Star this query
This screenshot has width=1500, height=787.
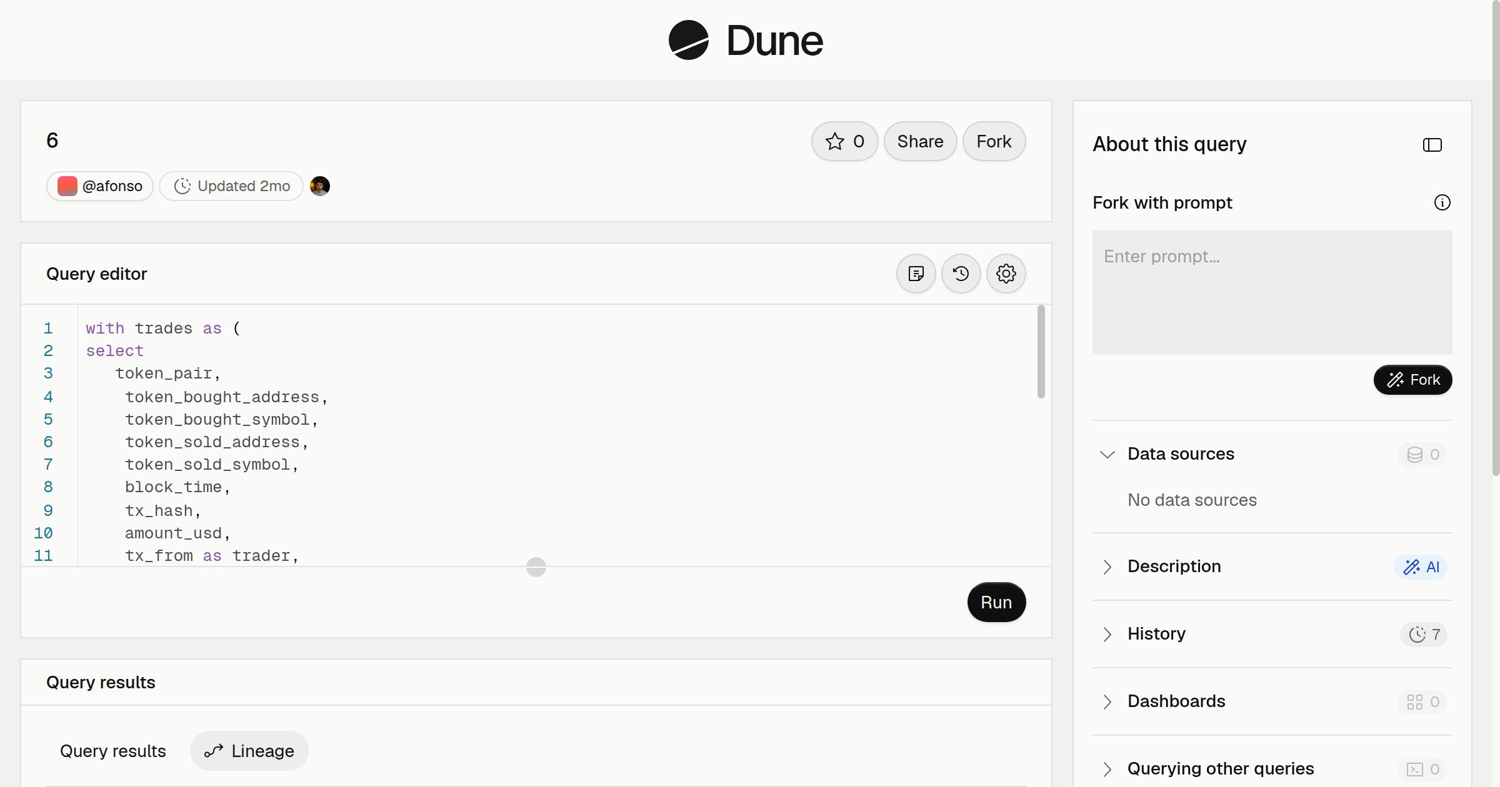coord(844,141)
